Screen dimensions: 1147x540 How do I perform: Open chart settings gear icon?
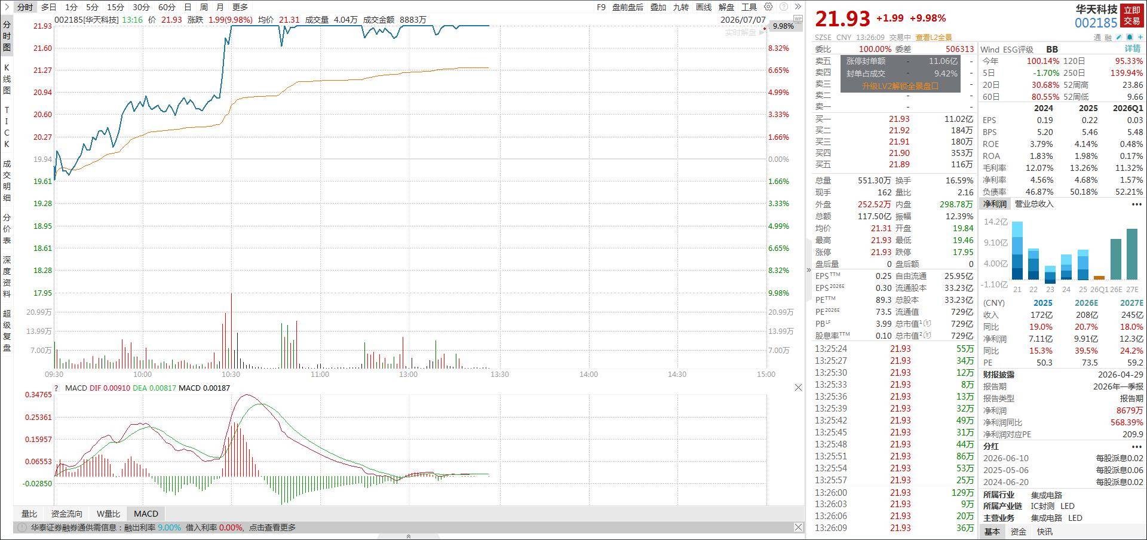[768, 7]
